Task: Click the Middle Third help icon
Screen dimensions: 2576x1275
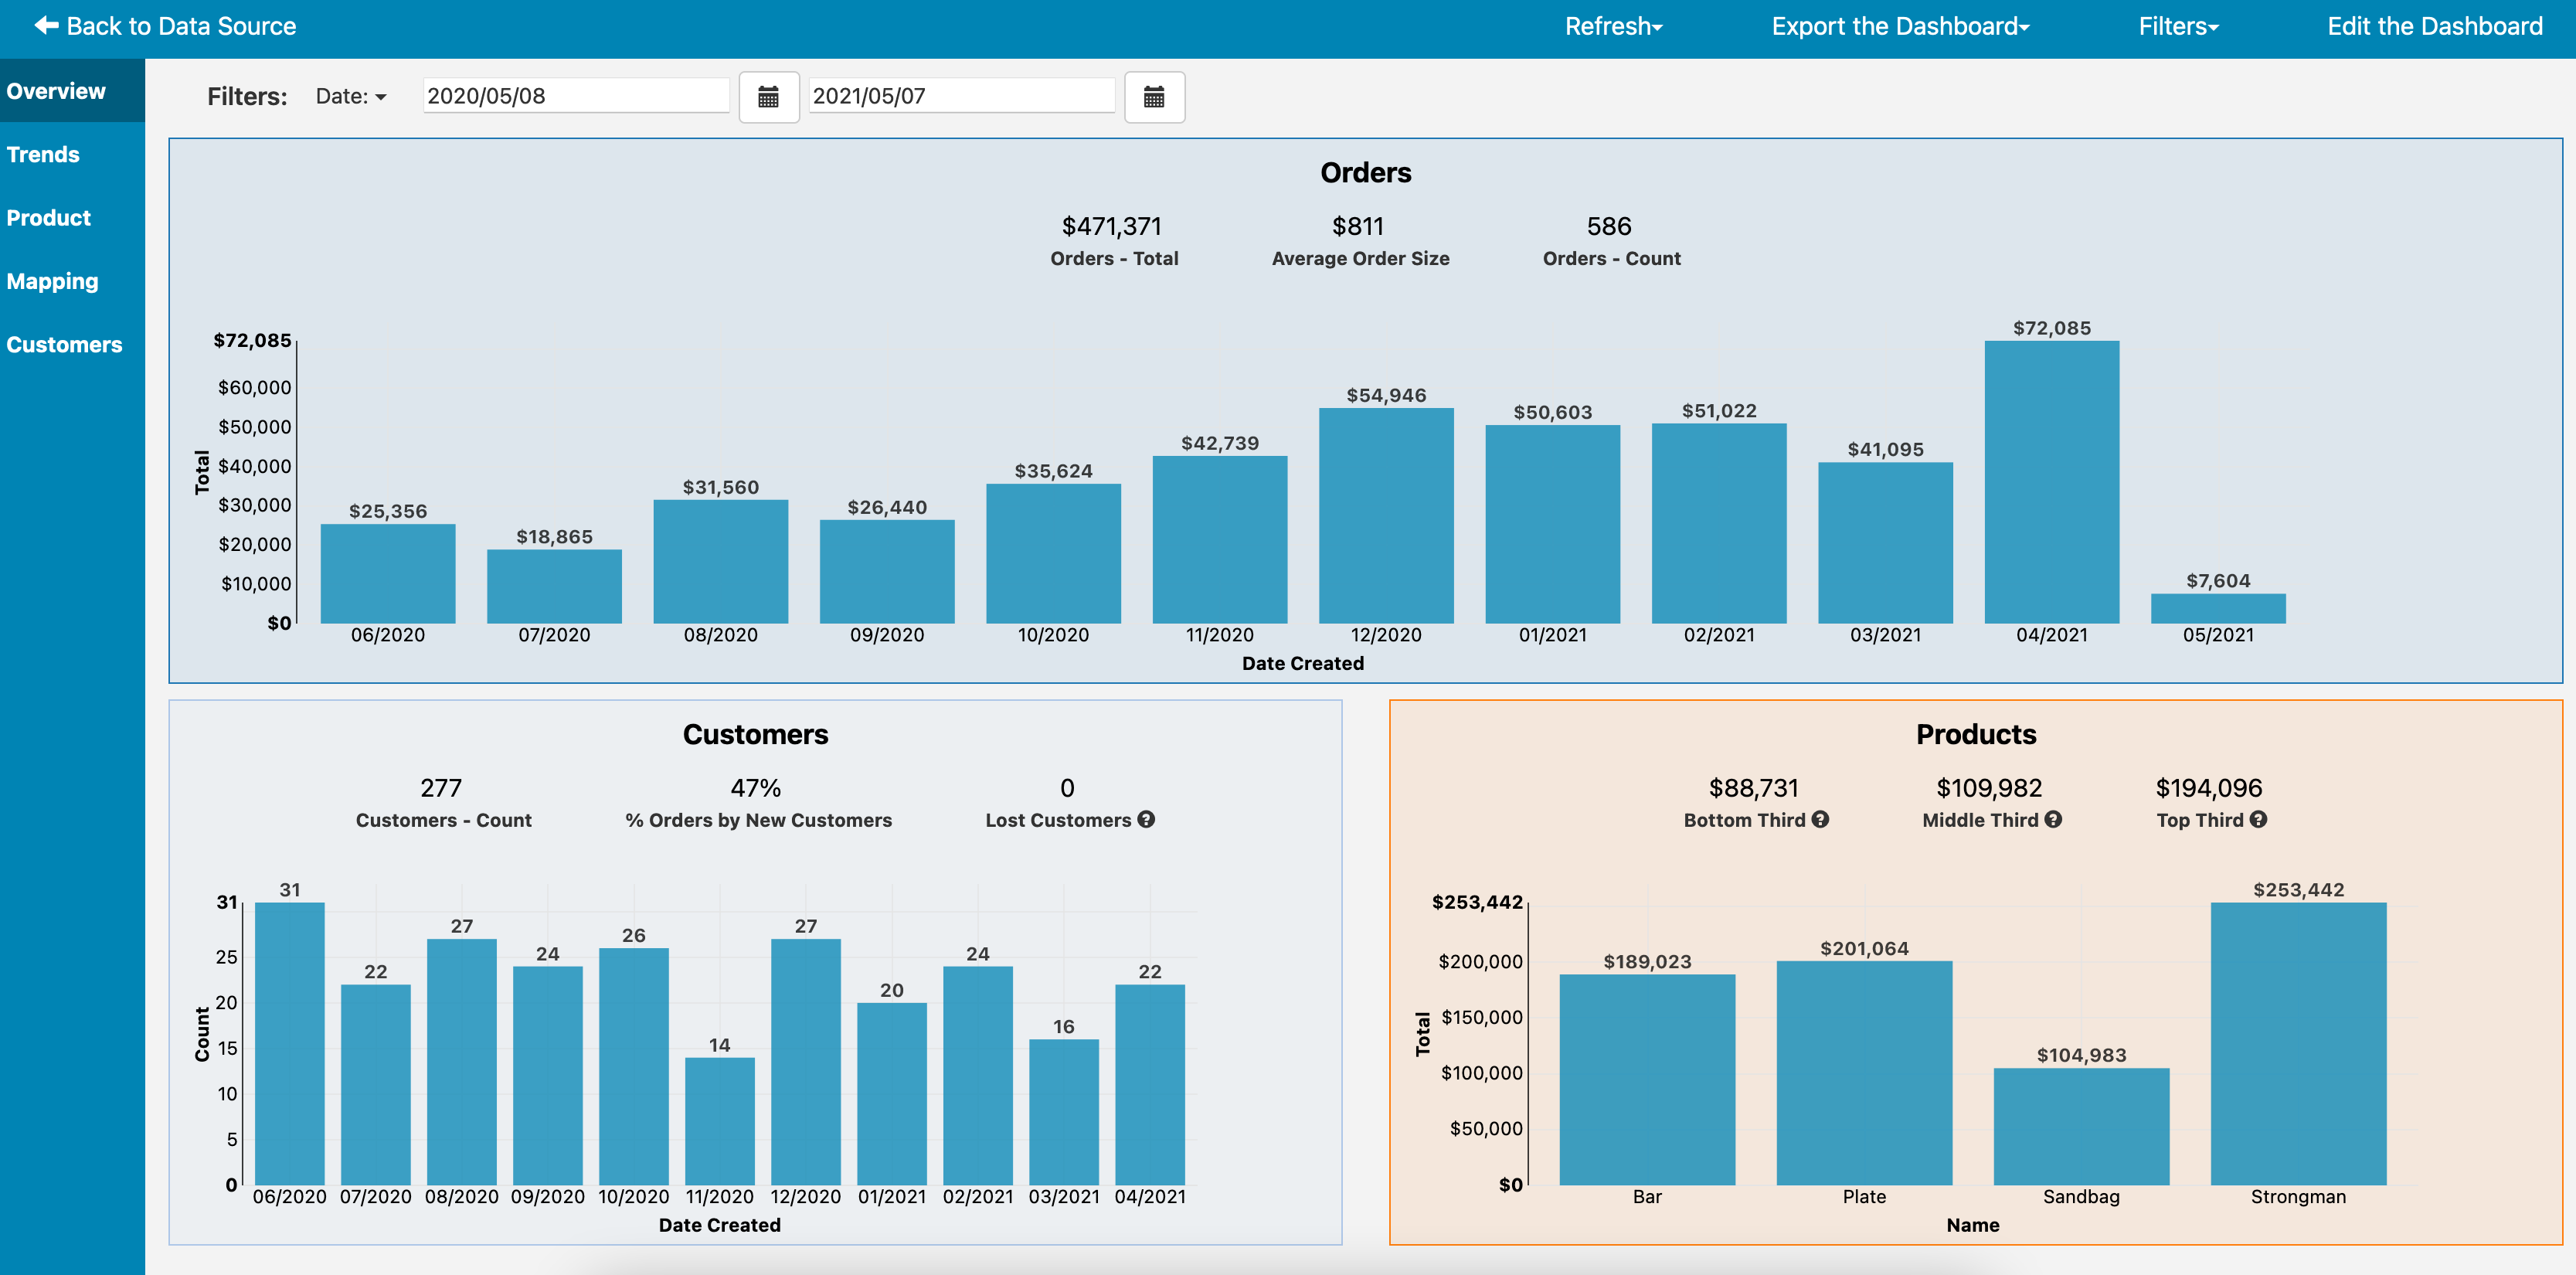Action: (x=2053, y=819)
